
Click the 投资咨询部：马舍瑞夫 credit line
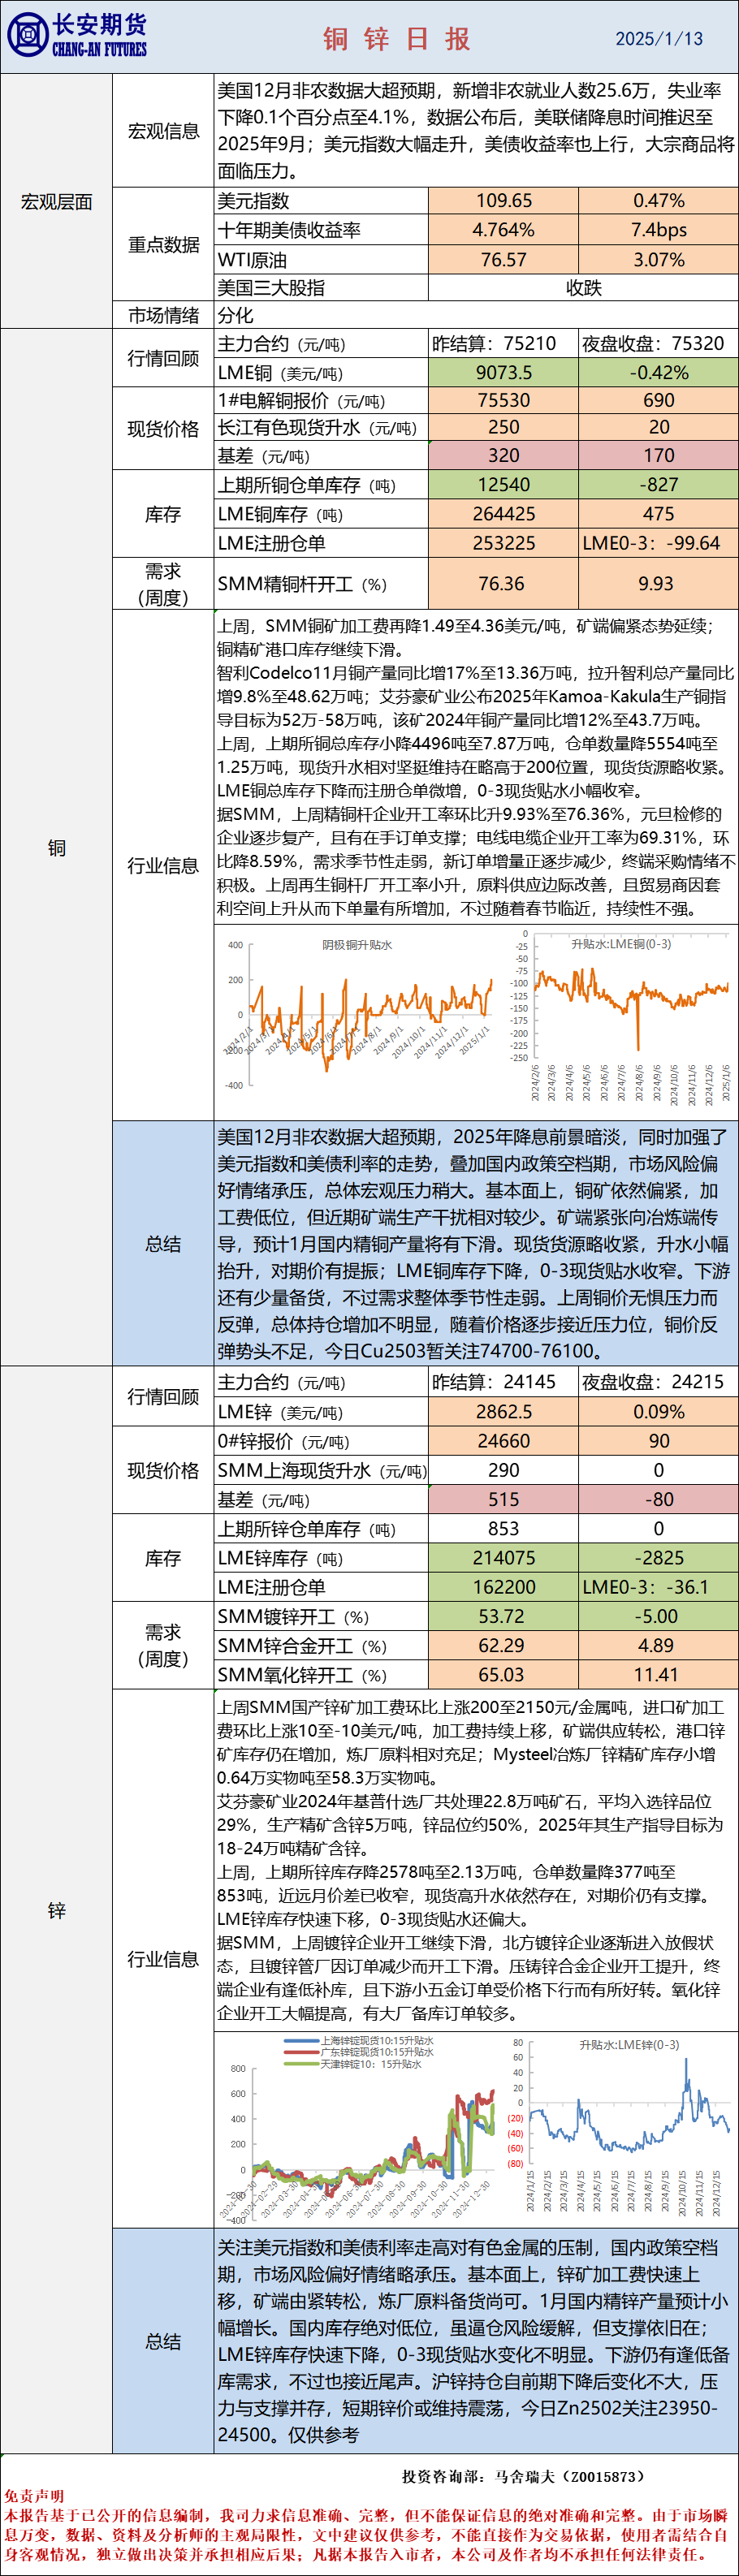pos(523,2476)
